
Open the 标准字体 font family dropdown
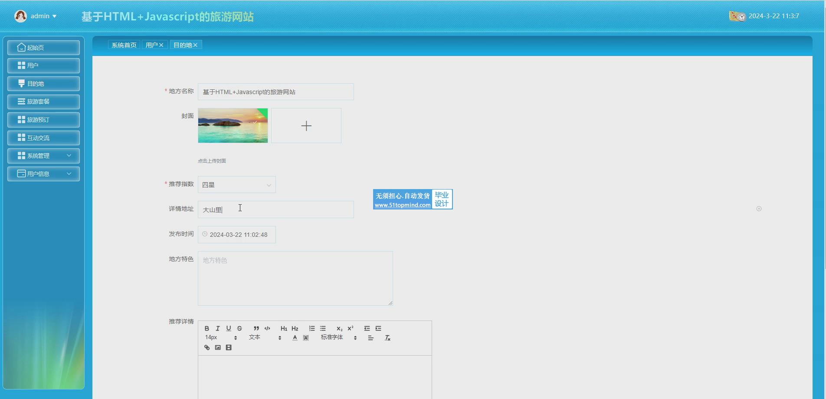[x=339, y=337]
